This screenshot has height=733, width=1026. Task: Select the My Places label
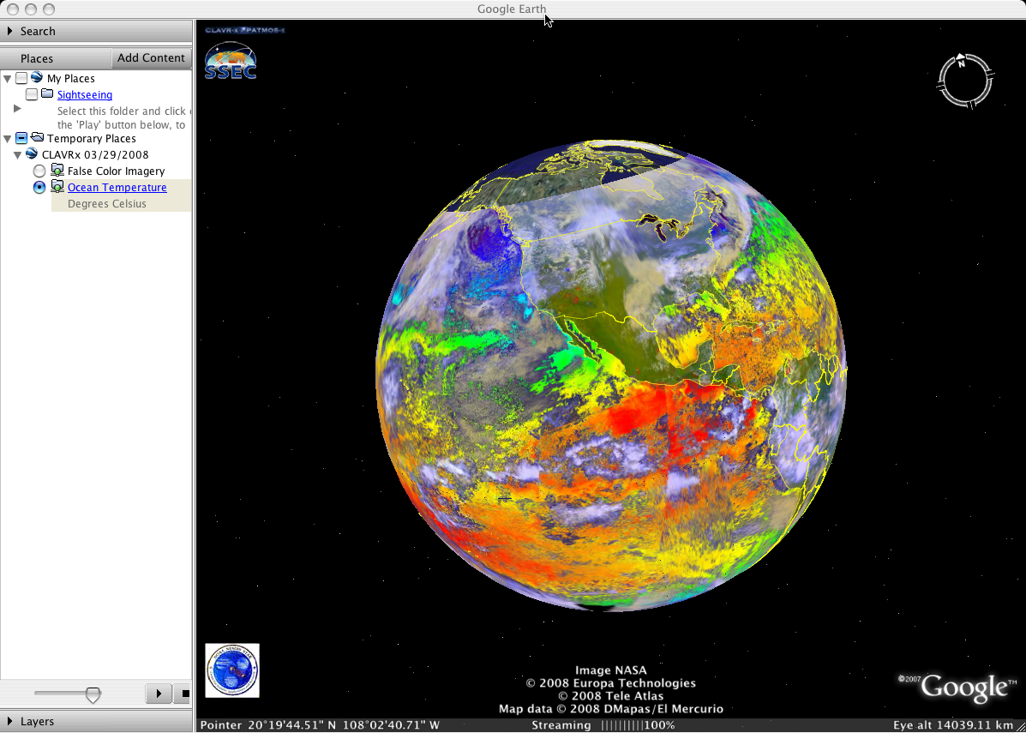[x=70, y=79]
